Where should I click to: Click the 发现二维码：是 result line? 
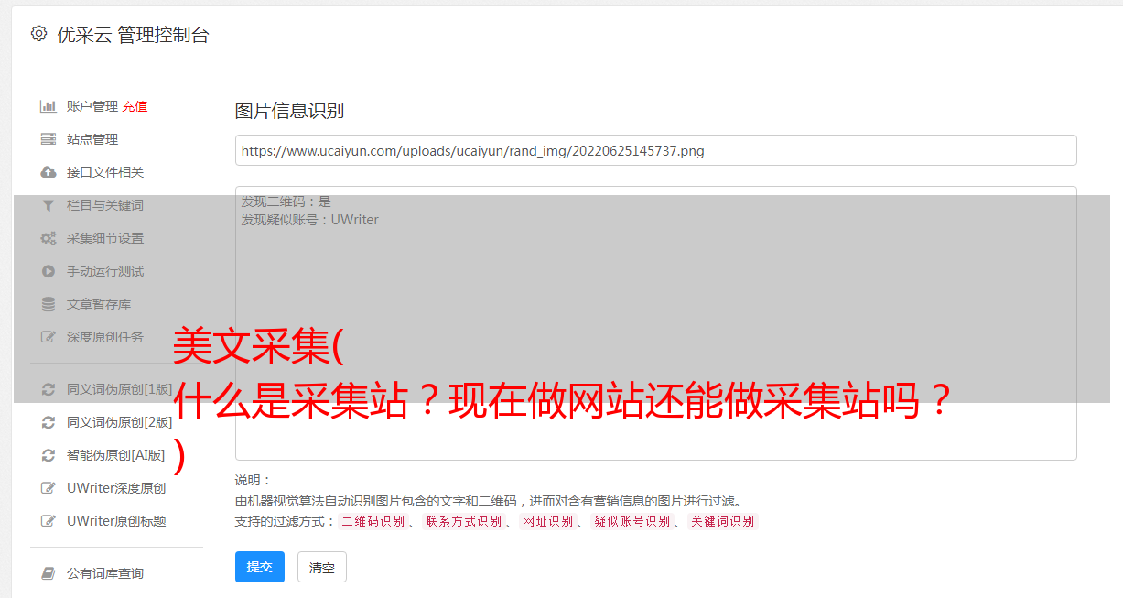286,201
